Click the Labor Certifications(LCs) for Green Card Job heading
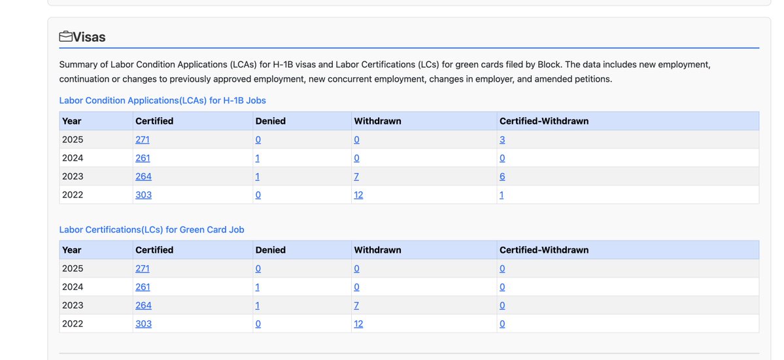 coord(152,230)
